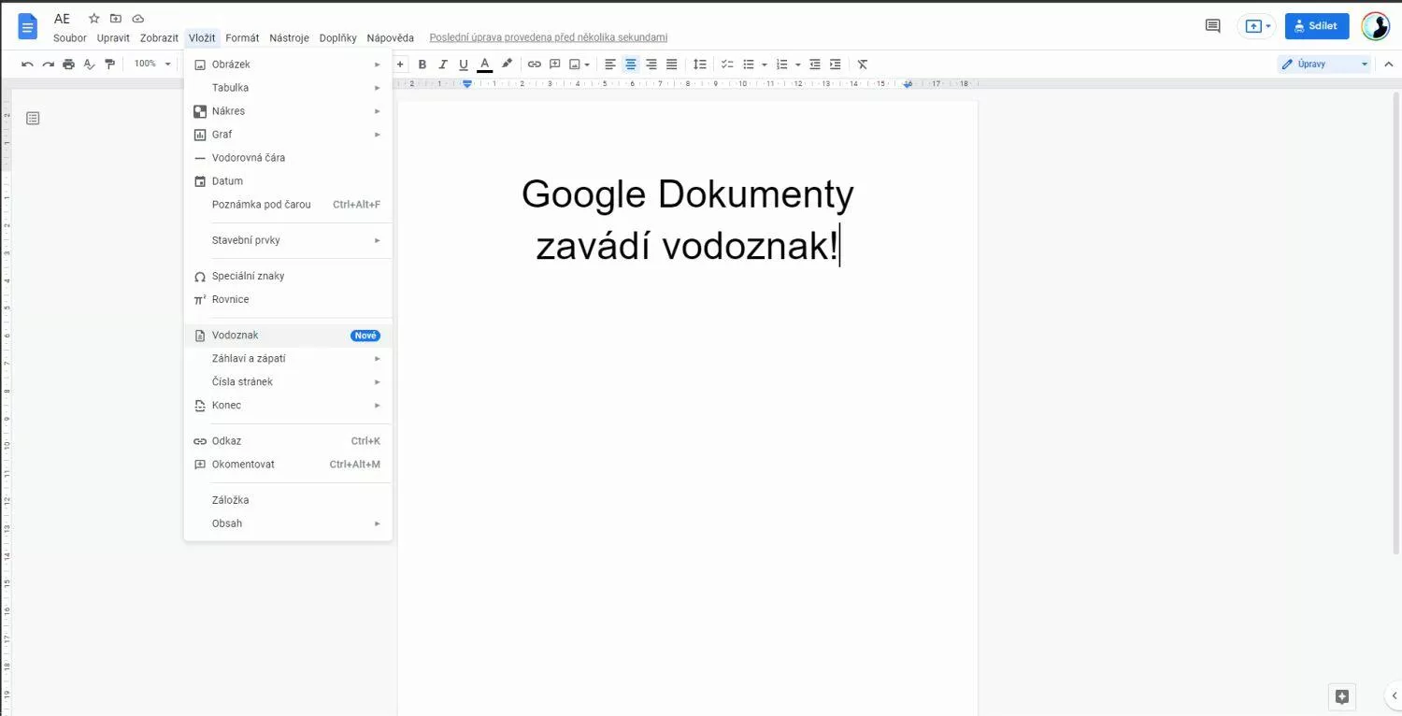The image size is (1402, 716).
Task: Open the Formát menu
Action: [x=243, y=38]
